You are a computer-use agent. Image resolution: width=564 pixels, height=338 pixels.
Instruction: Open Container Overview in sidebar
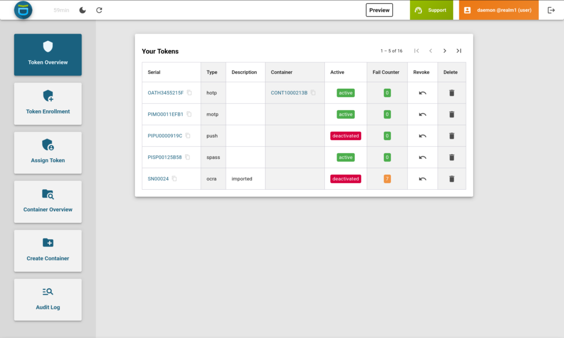coord(48,202)
